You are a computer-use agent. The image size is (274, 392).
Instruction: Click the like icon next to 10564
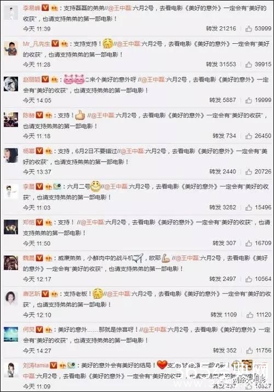(249, 279)
